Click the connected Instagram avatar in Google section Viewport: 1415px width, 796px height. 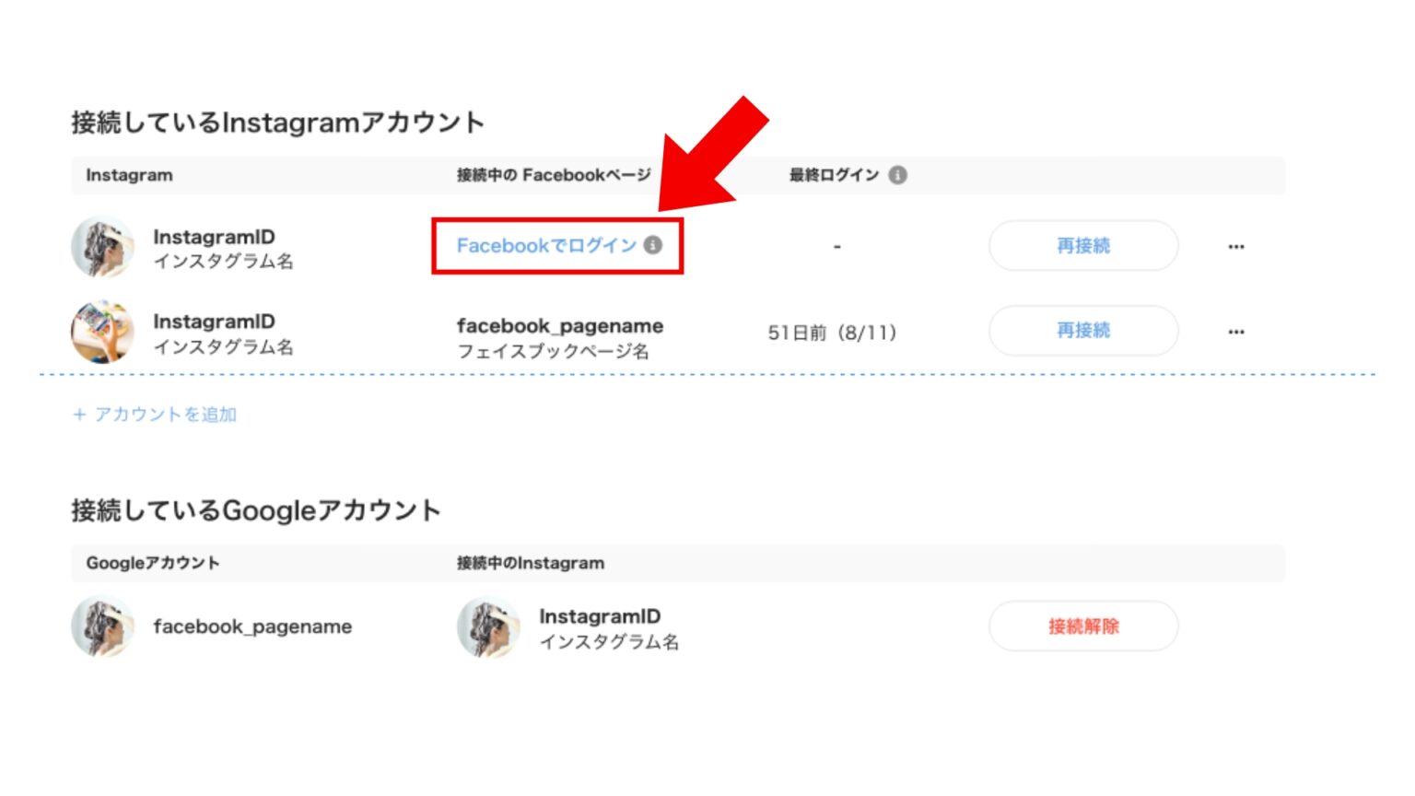click(x=489, y=626)
